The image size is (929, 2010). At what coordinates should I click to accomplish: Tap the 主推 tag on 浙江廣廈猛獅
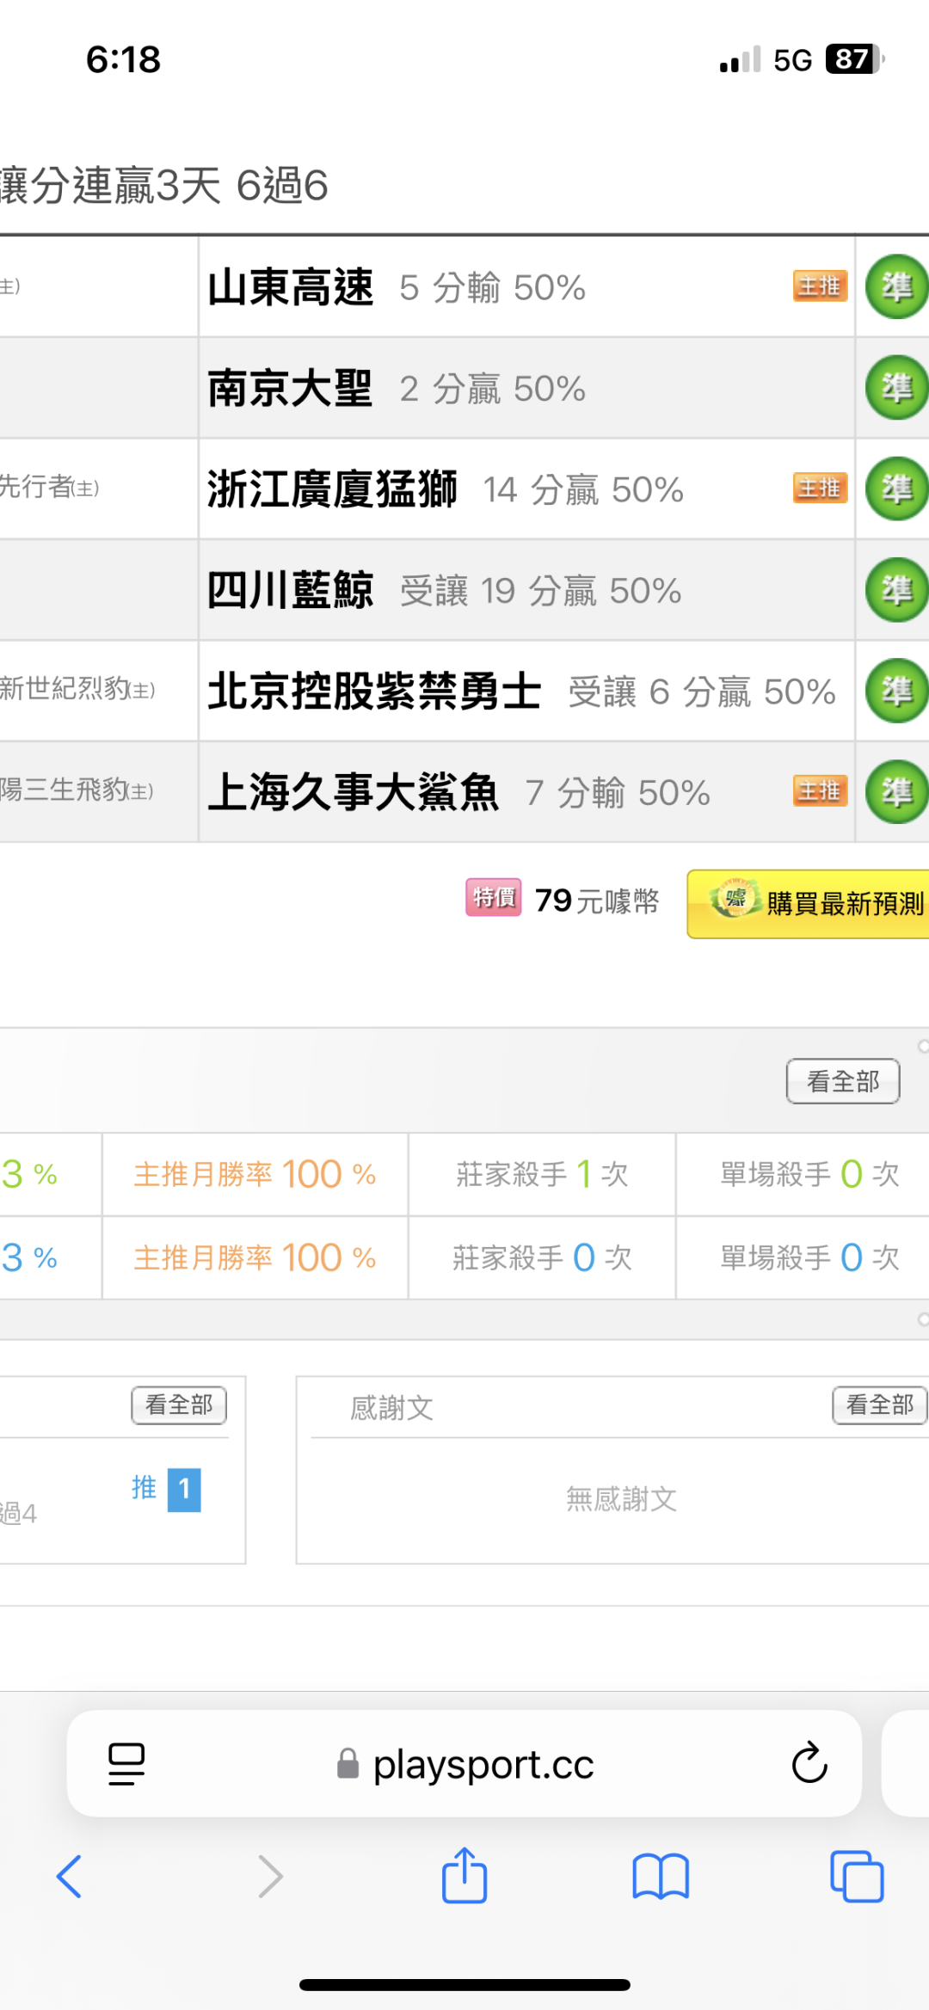coord(820,489)
